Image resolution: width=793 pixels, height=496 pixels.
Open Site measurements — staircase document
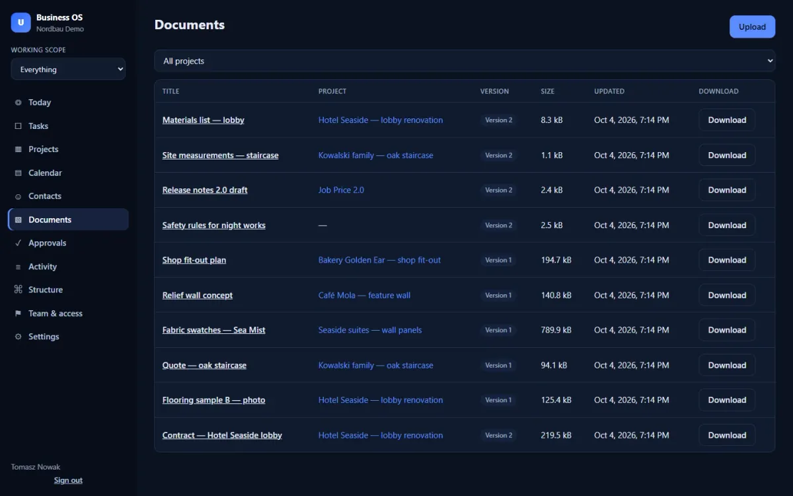point(221,155)
